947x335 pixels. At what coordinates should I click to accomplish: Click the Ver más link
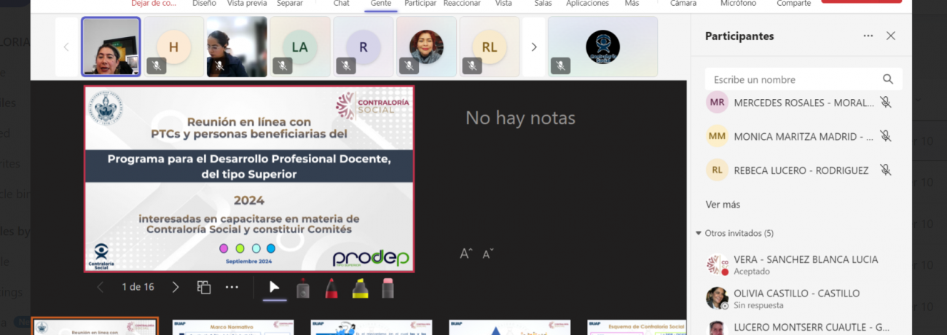(723, 205)
